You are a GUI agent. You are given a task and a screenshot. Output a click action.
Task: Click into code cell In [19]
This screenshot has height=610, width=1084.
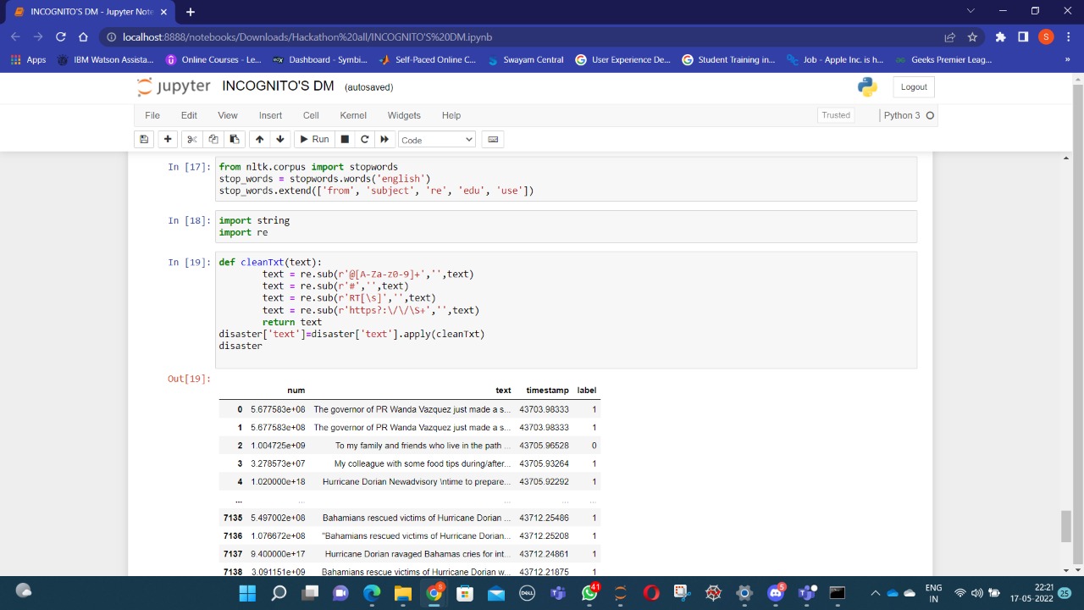coord(567,310)
